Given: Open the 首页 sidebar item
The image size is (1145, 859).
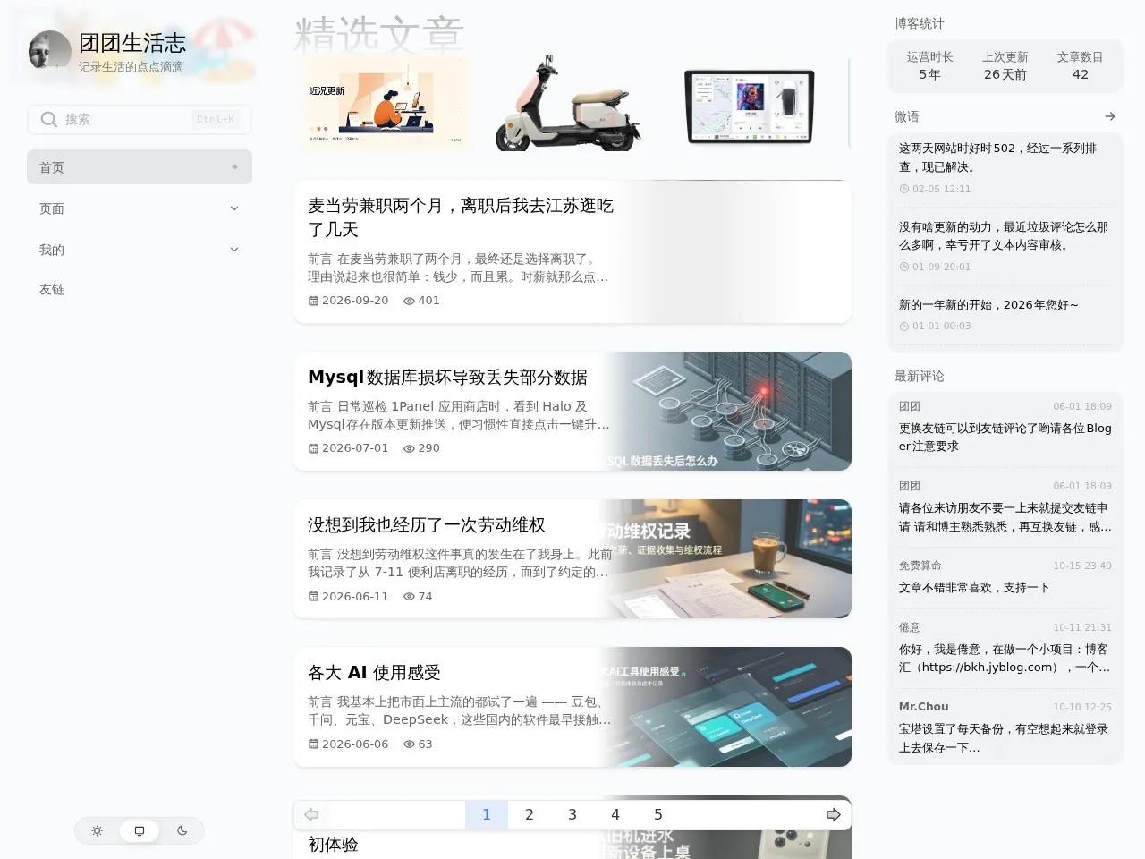Looking at the screenshot, I should (140, 167).
